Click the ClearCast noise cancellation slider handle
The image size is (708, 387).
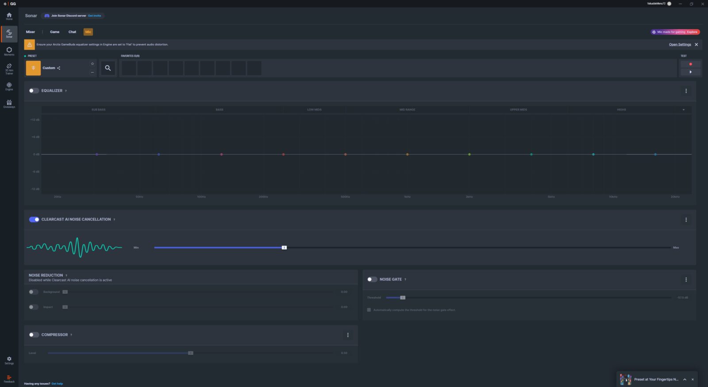(284, 248)
